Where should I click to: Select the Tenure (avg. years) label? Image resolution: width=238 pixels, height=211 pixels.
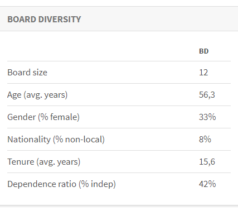tap(44, 162)
